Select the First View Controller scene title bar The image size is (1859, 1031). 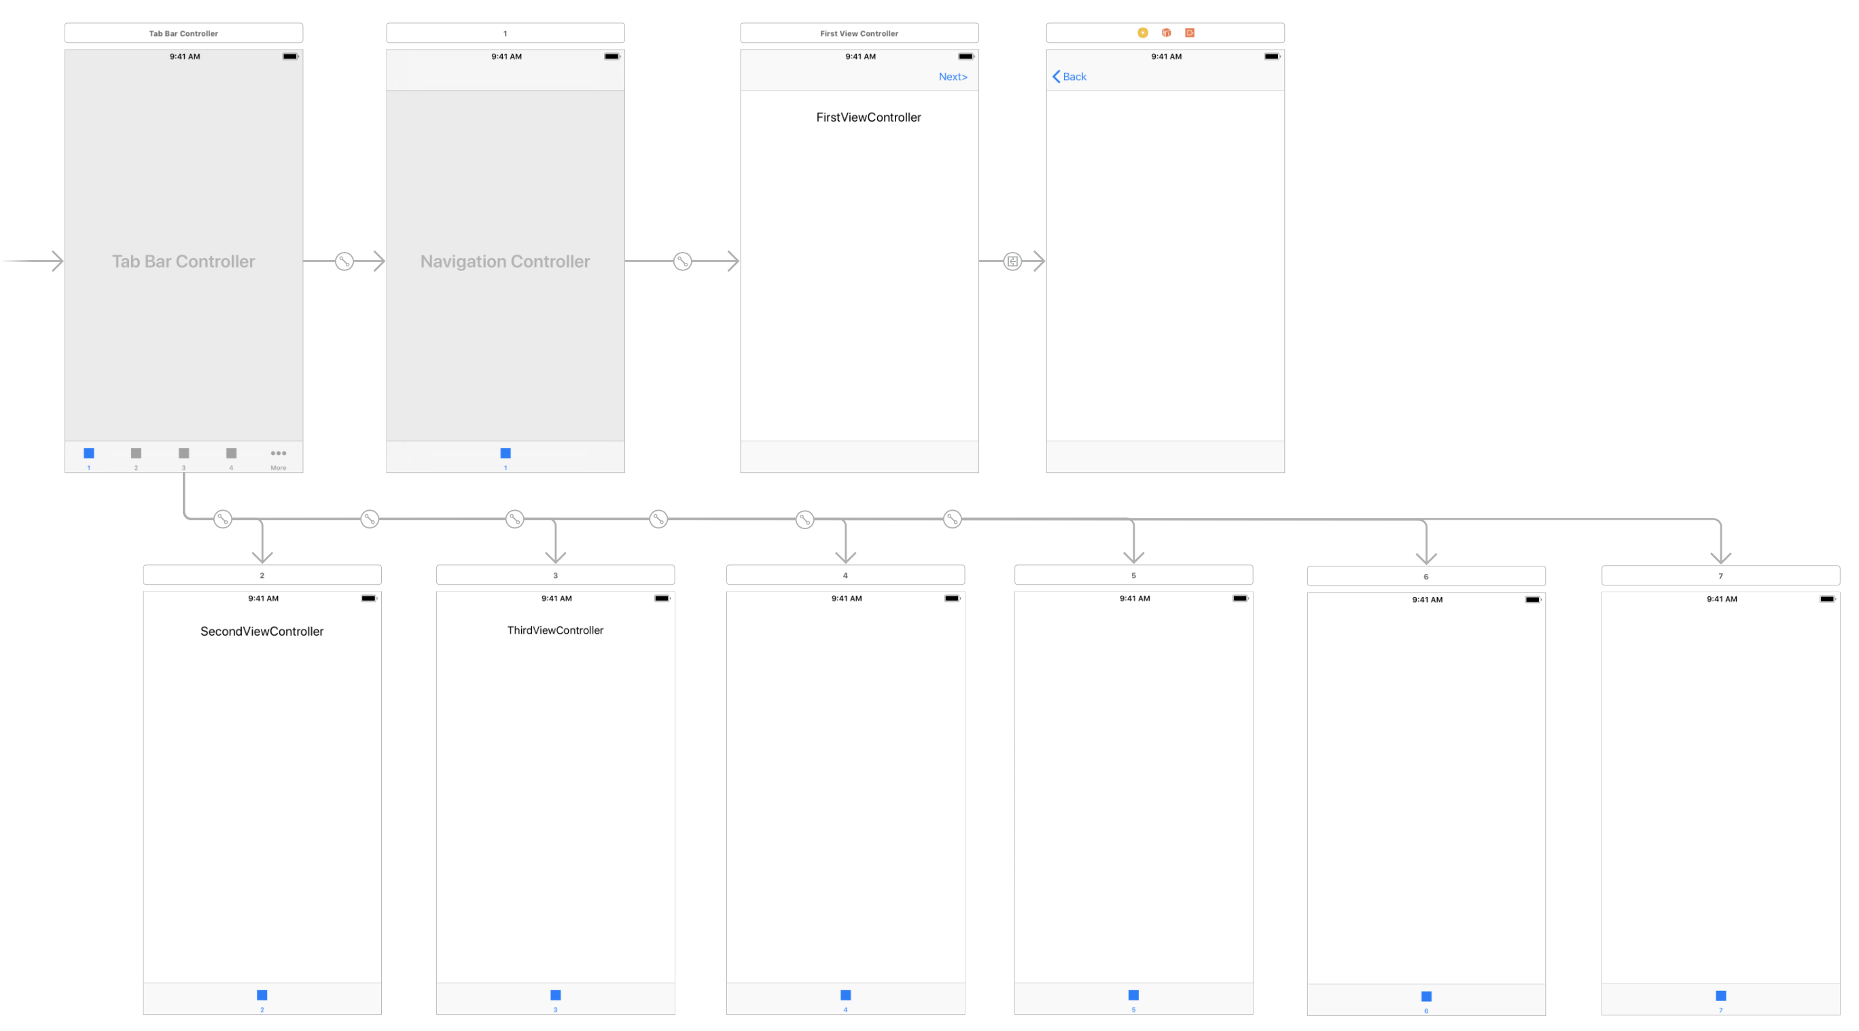pos(859,33)
